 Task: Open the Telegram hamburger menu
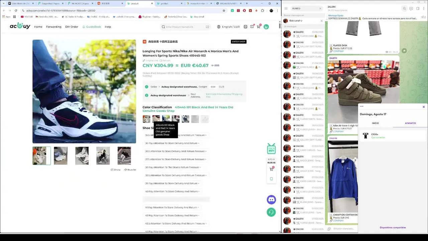(286, 8)
